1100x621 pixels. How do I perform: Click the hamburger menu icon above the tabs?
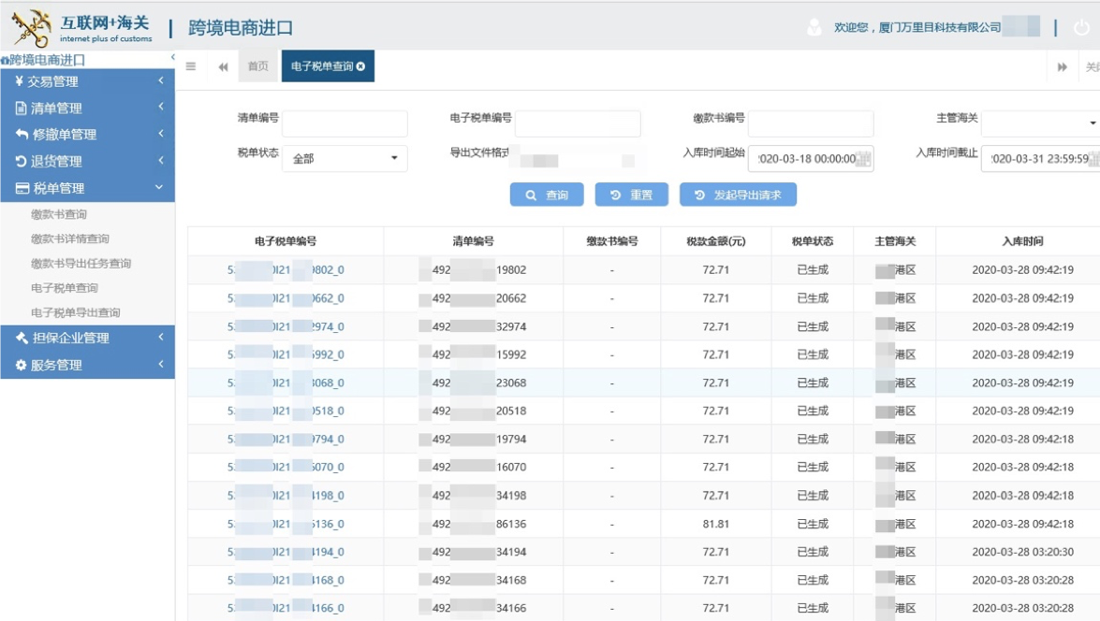(189, 66)
